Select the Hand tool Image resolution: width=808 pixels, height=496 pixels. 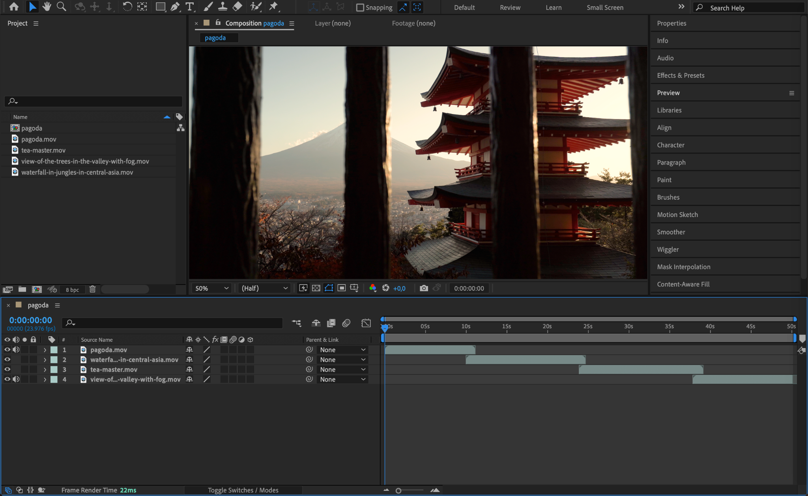(47, 7)
